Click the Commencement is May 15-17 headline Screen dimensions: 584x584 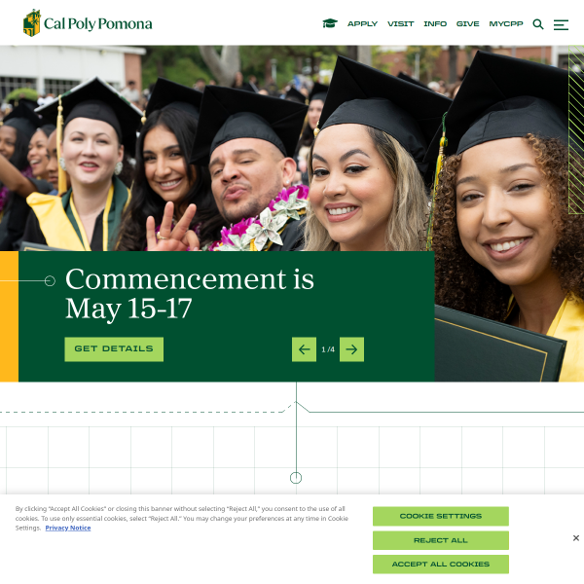tap(190, 294)
